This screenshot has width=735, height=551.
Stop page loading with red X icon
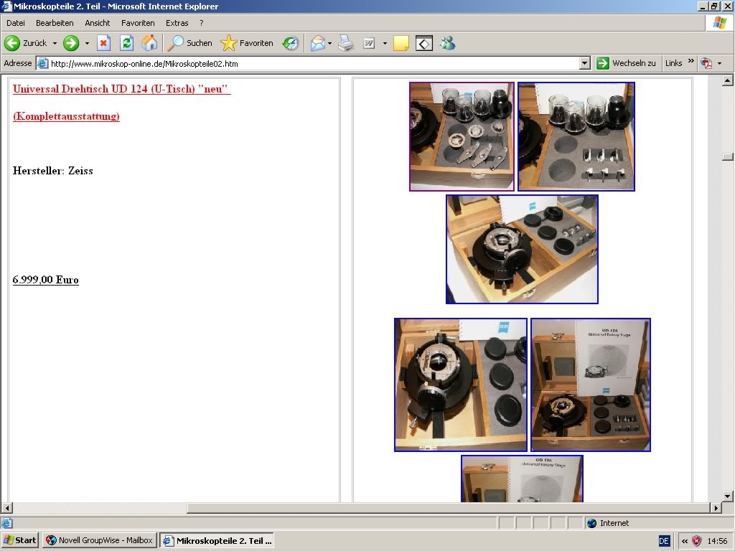[x=103, y=43]
